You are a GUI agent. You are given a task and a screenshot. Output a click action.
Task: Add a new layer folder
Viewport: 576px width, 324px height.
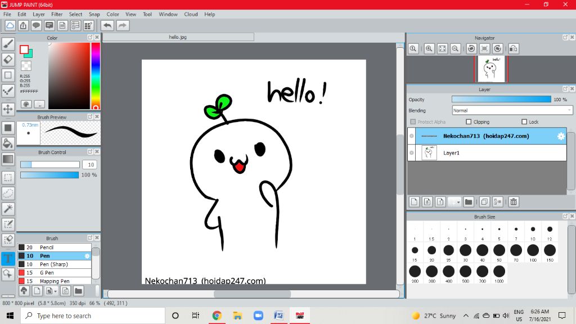point(469,202)
